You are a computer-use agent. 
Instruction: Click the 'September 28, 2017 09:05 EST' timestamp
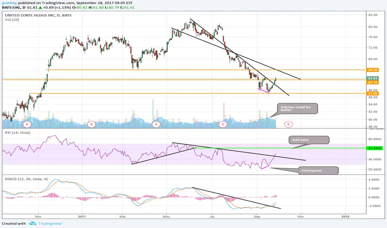click(x=104, y=3)
